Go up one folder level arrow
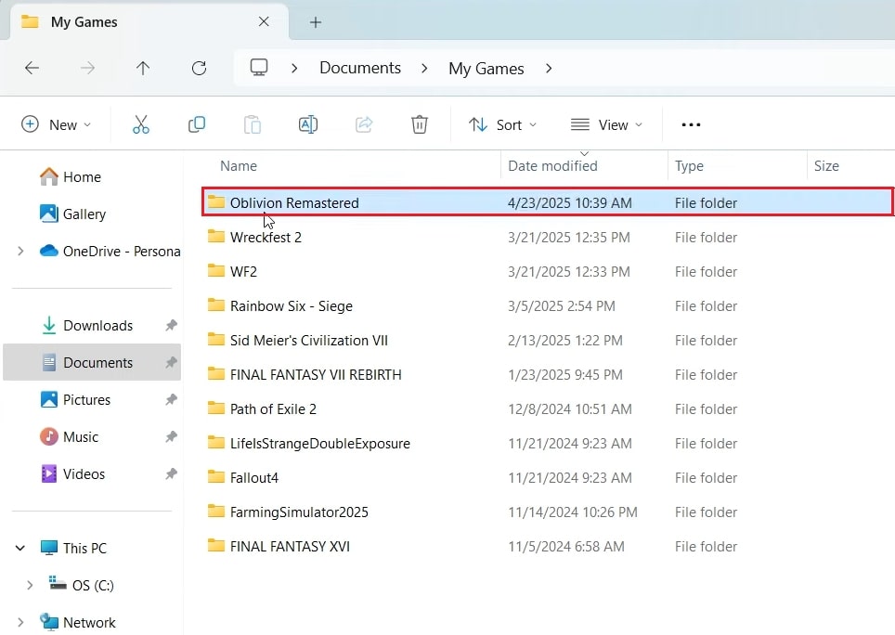Viewport: 895px width, 635px height. point(143,69)
